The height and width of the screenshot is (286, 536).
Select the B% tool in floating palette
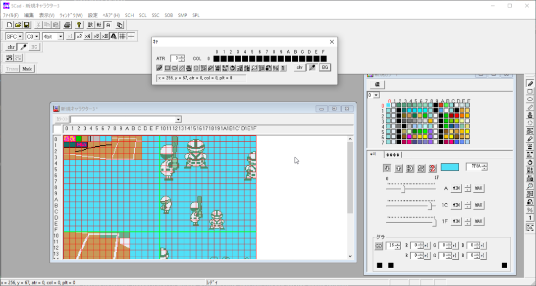coord(276,68)
